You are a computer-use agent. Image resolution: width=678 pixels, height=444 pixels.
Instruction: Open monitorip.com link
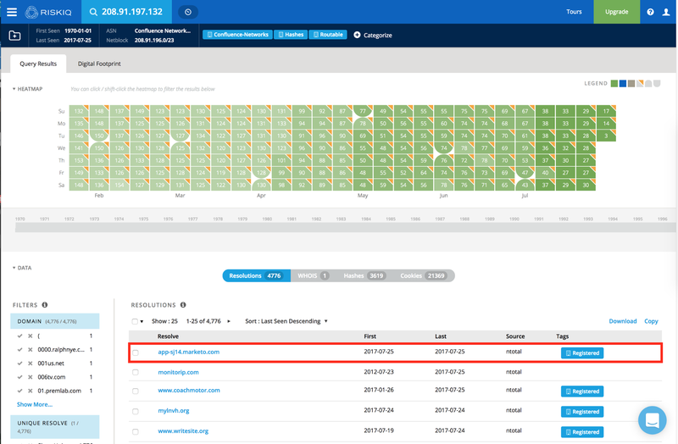(178, 372)
